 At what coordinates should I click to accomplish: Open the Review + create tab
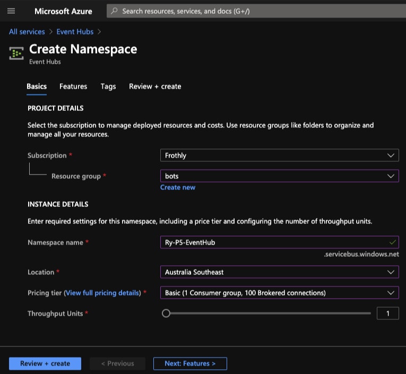pos(155,86)
